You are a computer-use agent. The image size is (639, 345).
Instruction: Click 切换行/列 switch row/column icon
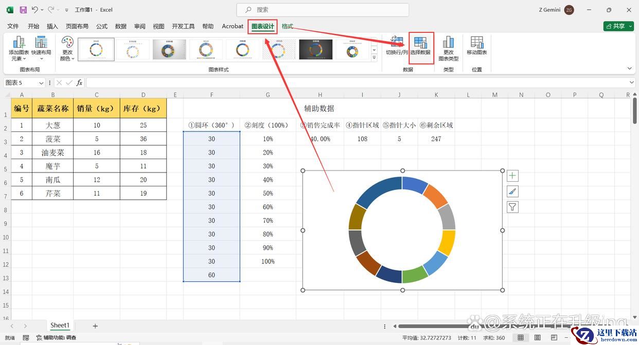[397, 46]
